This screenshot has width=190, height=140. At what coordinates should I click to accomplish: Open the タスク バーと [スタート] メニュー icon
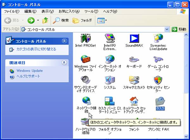coord(110,101)
